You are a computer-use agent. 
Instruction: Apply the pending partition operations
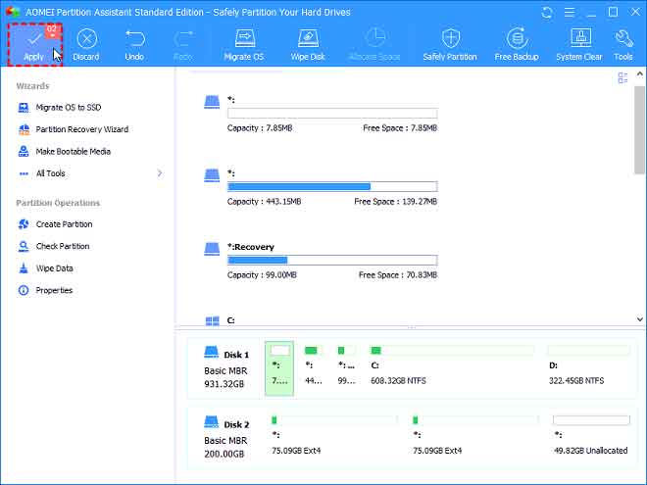coord(34,44)
